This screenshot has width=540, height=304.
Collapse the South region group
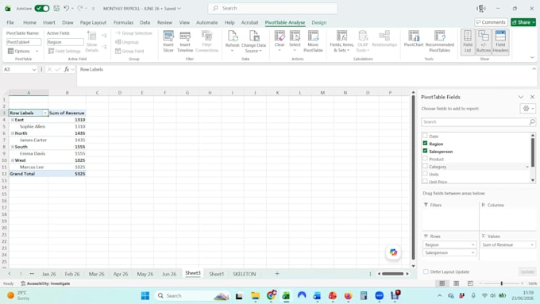pyautogui.click(x=13, y=147)
